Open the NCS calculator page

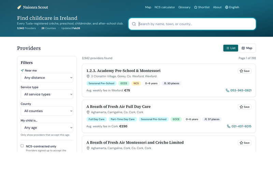click(x=165, y=7)
